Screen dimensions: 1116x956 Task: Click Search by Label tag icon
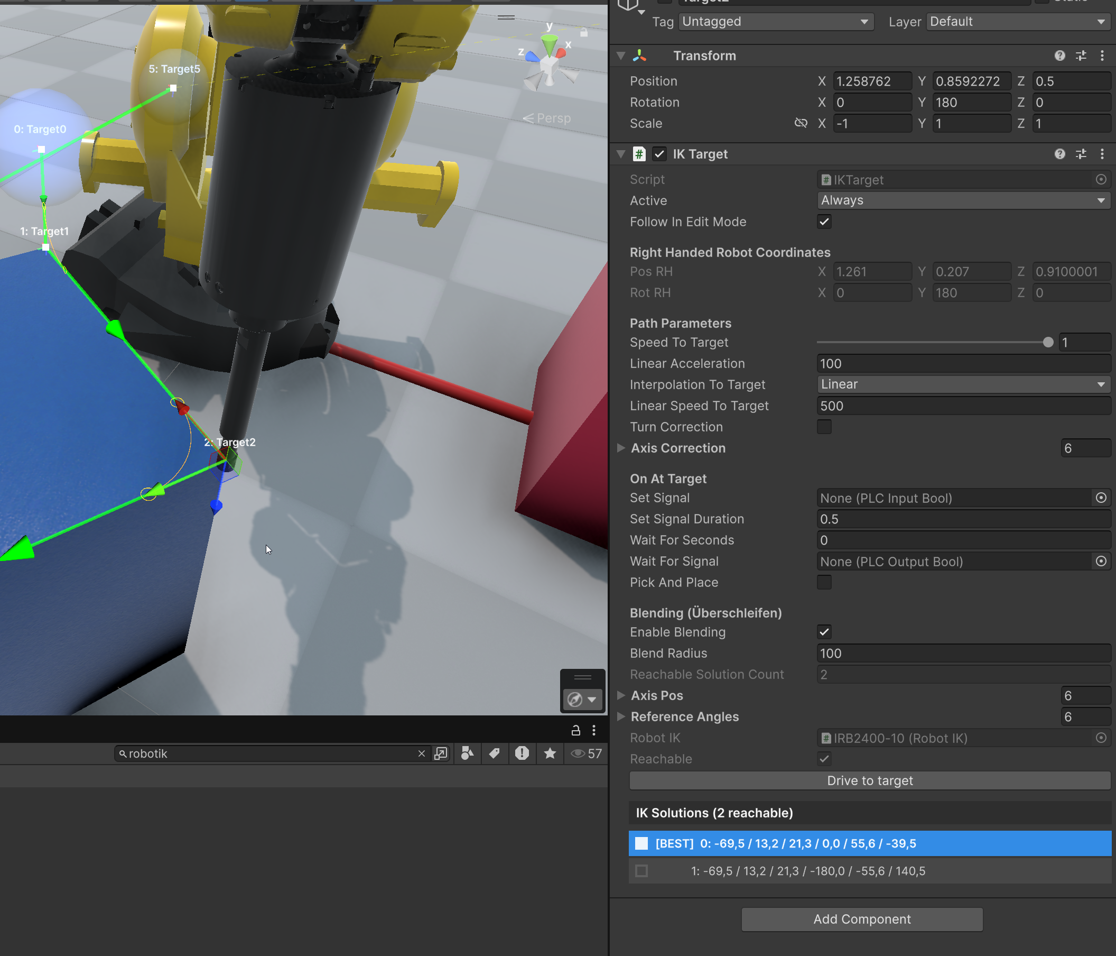[494, 753]
